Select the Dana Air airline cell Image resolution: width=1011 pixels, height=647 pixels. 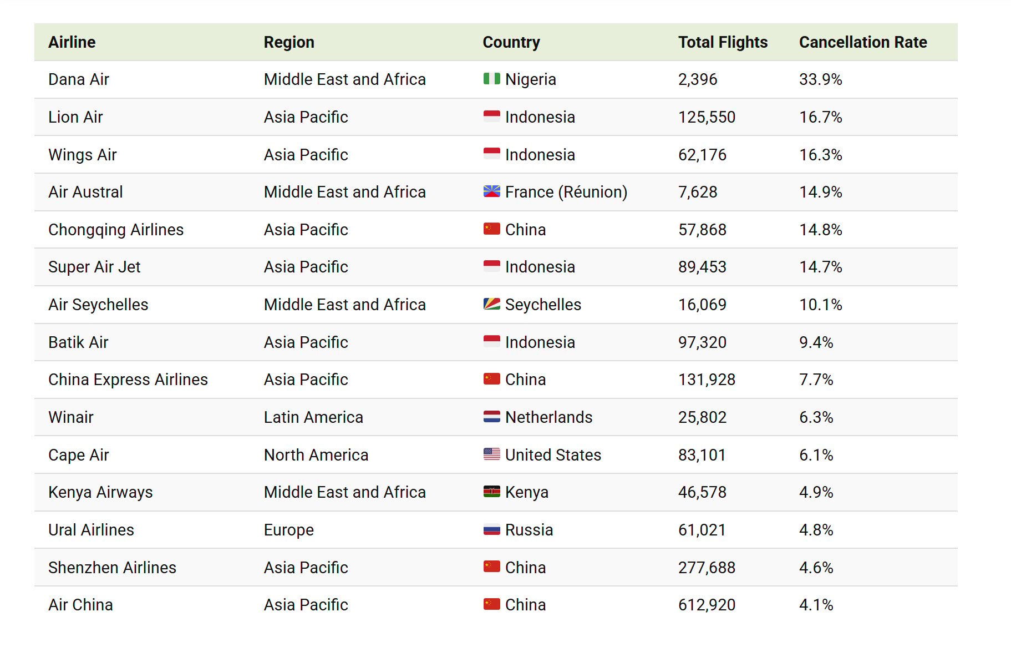pyautogui.click(x=79, y=79)
